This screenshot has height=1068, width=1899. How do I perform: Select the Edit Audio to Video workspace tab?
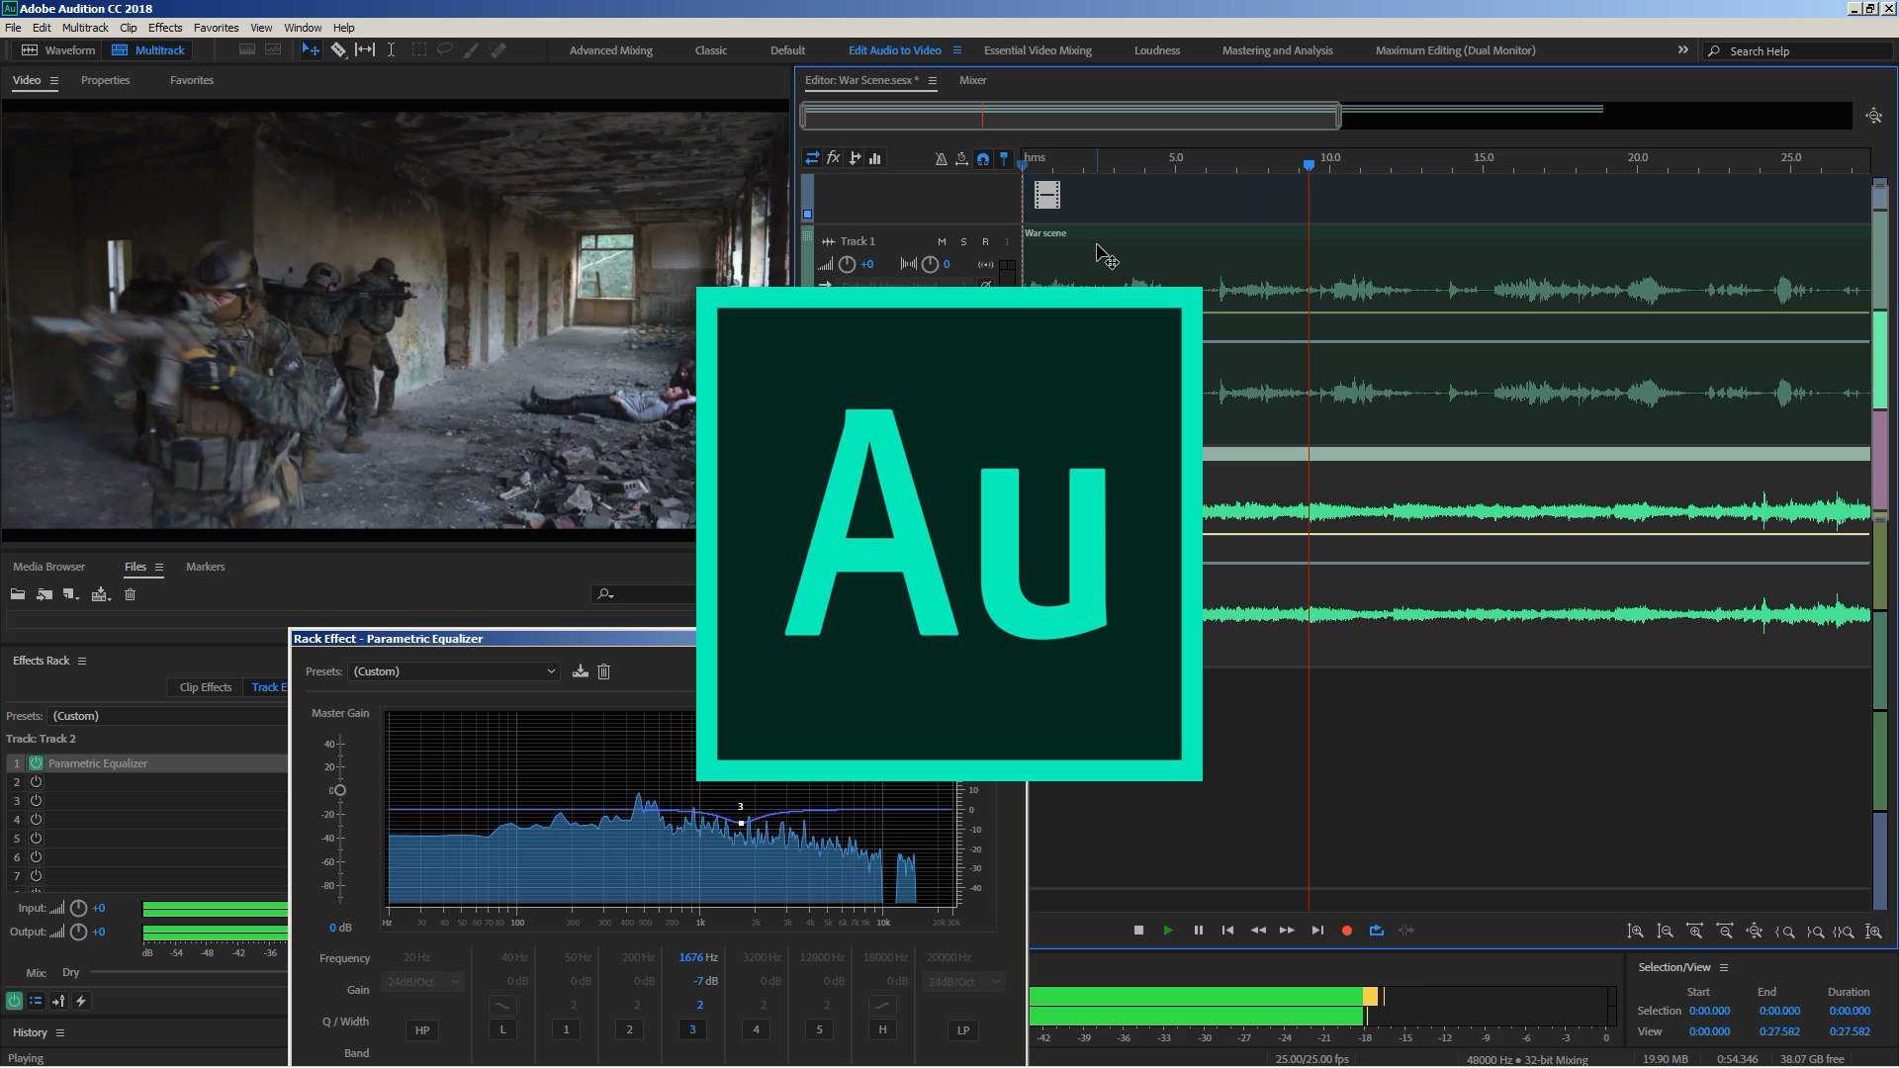point(895,49)
